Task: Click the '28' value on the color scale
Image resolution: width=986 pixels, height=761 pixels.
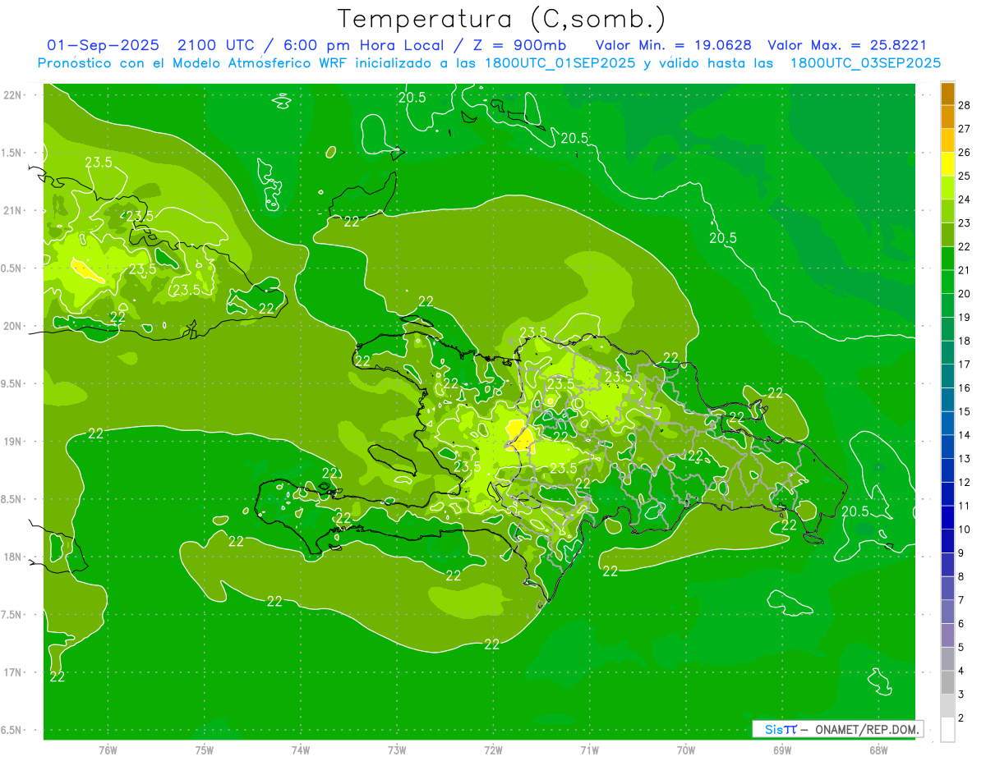Action: (x=965, y=105)
